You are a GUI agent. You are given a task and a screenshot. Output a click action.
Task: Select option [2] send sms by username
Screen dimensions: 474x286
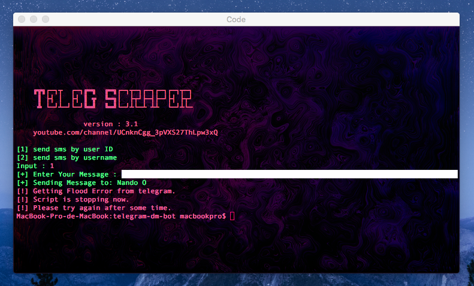tap(67, 157)
